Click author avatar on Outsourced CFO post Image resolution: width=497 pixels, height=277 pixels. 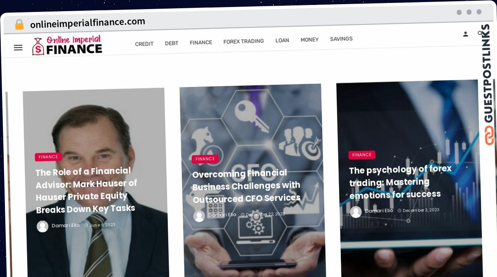pyautogui.click(x=199, y=216)
